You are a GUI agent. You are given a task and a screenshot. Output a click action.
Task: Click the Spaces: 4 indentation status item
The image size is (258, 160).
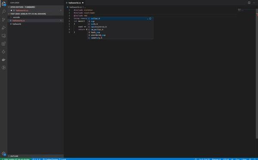(x=216, y=159)
